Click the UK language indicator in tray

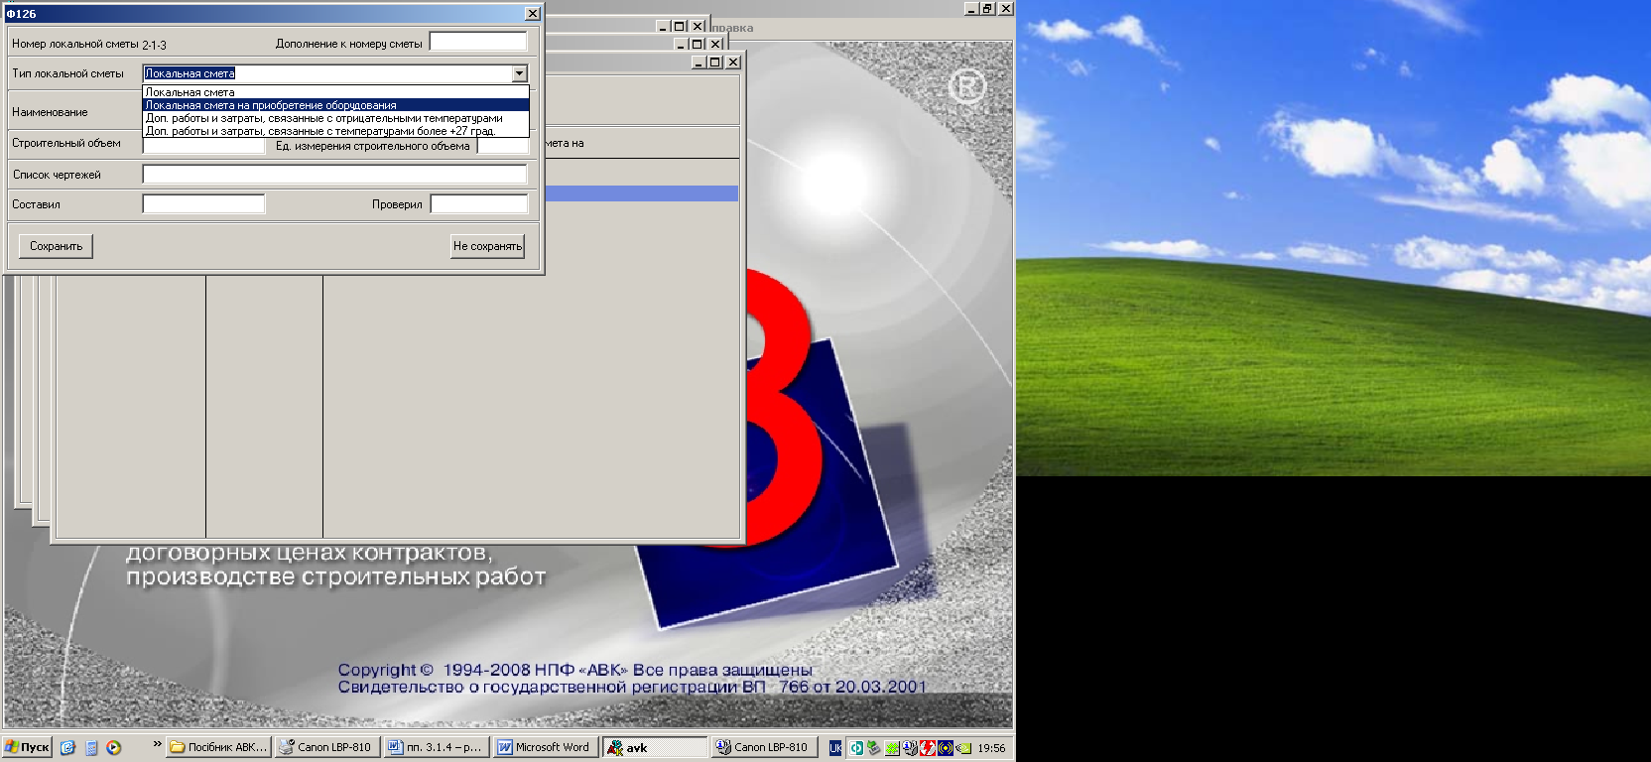835,748
